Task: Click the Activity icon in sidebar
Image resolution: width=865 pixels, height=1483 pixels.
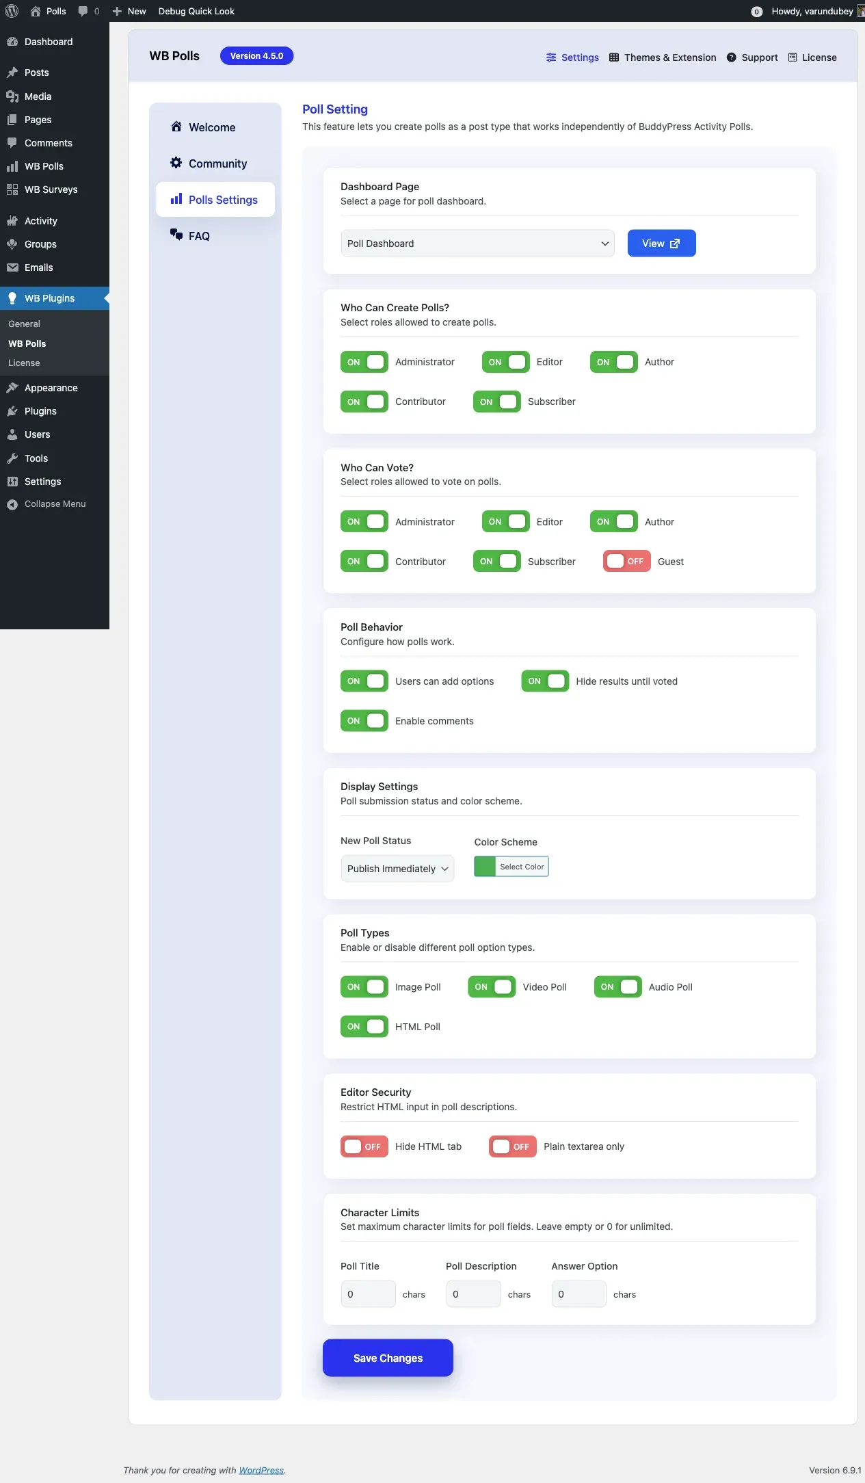Action: (x=12, y=221)
